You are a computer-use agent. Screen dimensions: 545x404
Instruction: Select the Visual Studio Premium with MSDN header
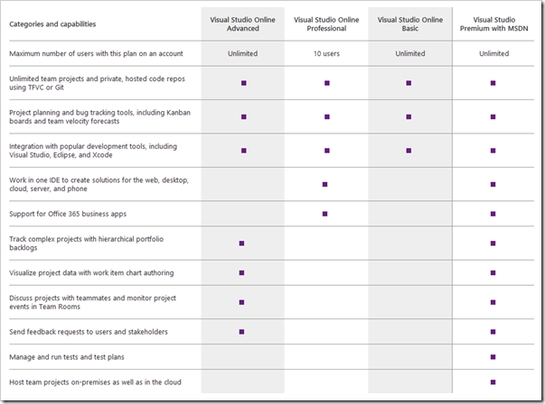point(493,23)
